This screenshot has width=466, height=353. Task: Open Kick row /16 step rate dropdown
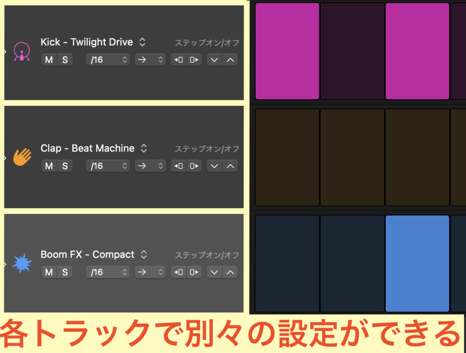[x=108, y=60]
